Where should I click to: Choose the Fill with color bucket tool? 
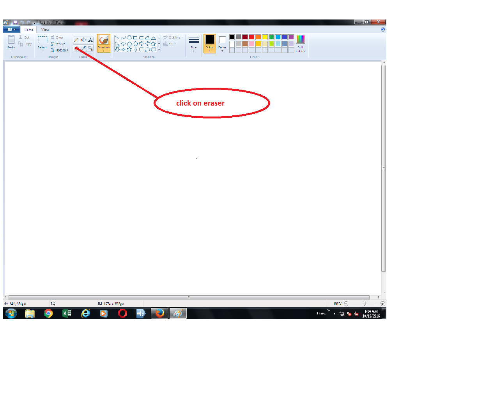click(x=83, y=39)
